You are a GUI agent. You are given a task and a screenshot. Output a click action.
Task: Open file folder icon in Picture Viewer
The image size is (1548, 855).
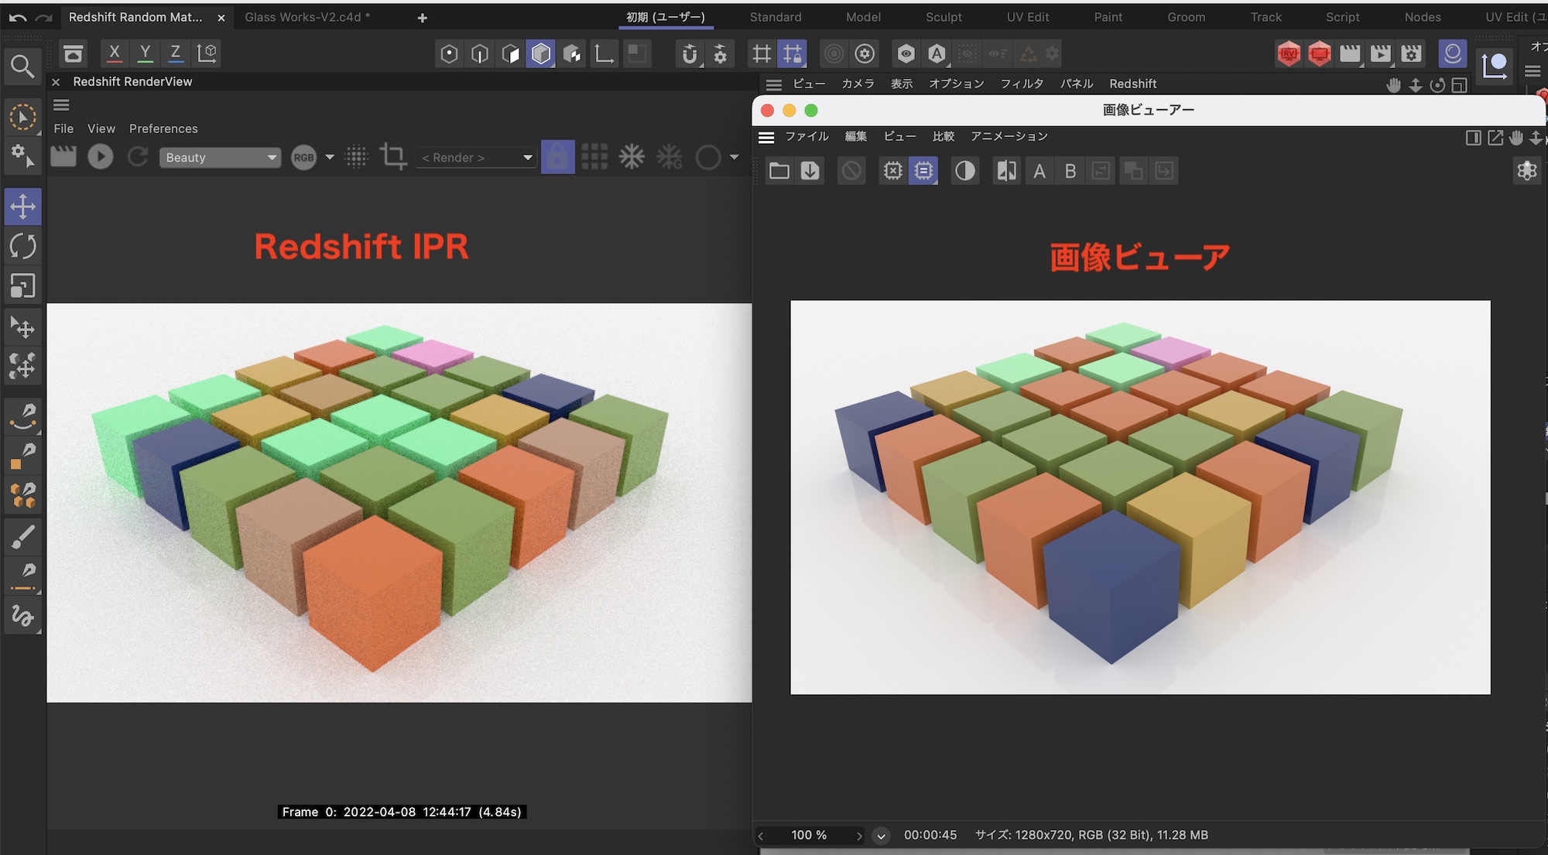pos(779,171)
